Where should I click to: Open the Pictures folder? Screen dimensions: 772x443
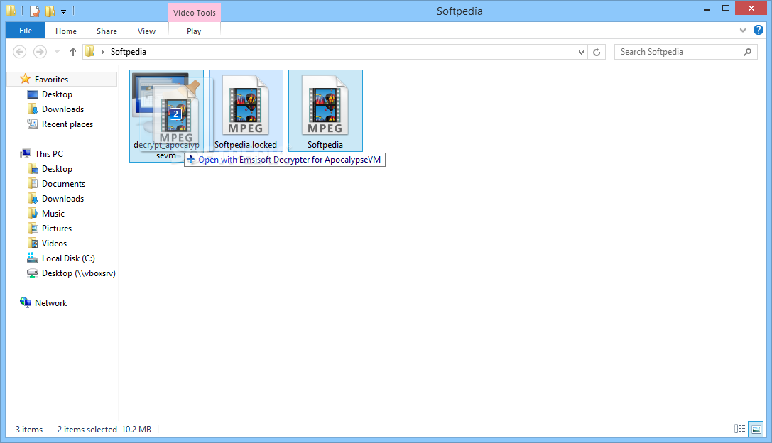pos(57,229)
